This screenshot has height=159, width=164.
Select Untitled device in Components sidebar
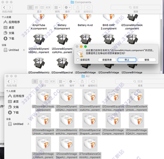coord(11,50)
